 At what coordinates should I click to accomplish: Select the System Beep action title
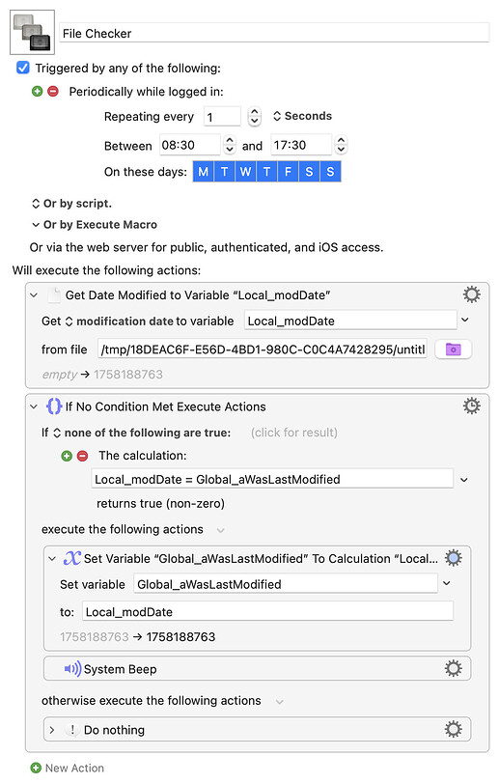[x=121, y=669]
